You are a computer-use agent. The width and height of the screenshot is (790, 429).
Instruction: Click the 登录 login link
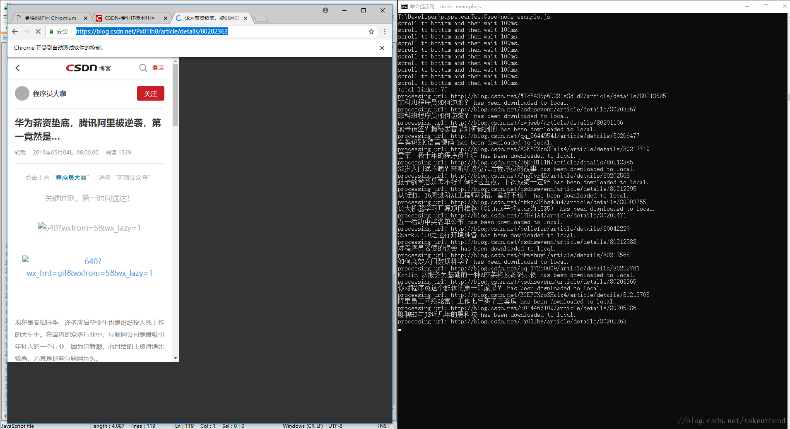click(x=158, y=67)
